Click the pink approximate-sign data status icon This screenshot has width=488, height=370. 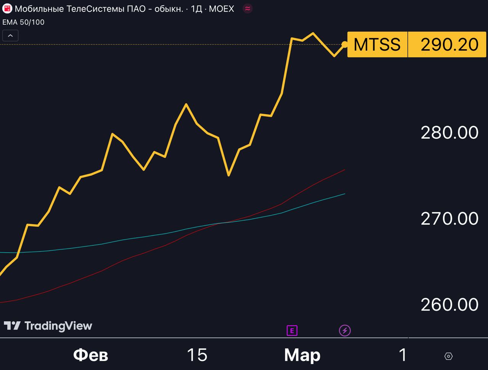(x=247, y=9)
